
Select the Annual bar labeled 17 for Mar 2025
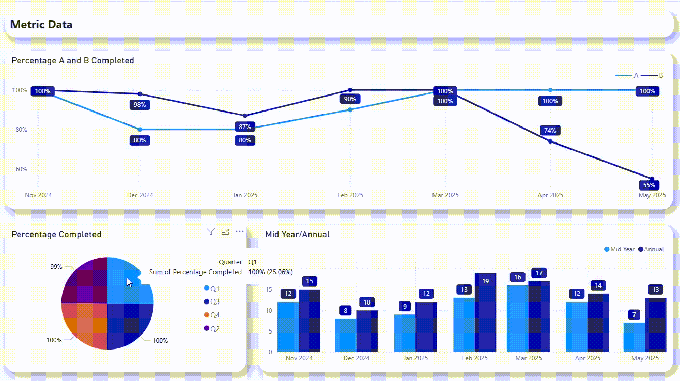point(539,316)
